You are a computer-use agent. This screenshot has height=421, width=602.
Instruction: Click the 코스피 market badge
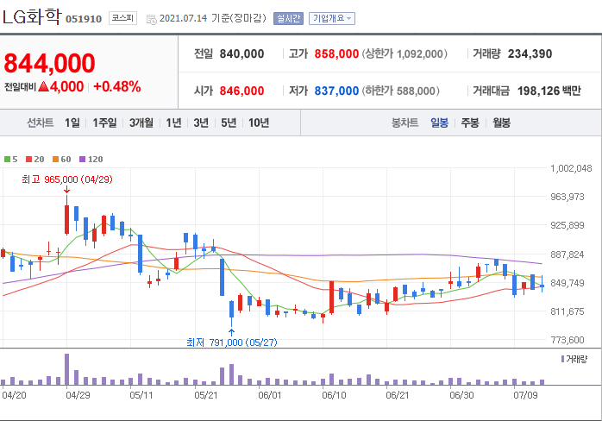pos(122,18)
